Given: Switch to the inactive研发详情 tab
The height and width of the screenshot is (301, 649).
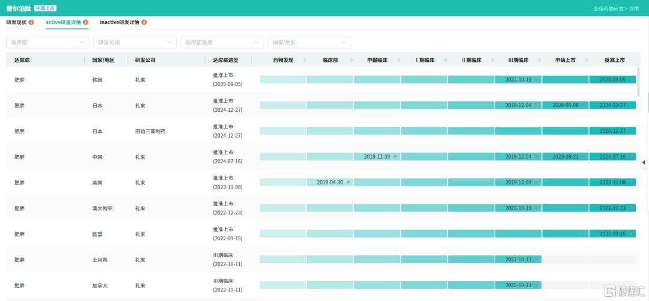Looking at the screenshot, I should coord(120,22).
